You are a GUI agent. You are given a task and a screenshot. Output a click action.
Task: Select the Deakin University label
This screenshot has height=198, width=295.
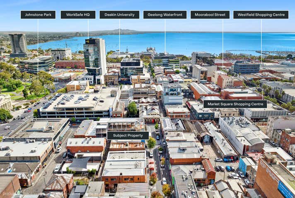point(119,14)
